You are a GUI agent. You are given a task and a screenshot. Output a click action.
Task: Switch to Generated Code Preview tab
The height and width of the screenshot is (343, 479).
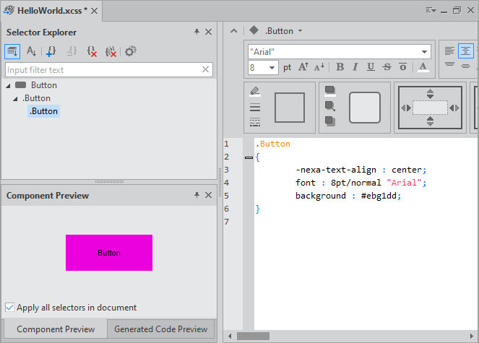(160, 329)
